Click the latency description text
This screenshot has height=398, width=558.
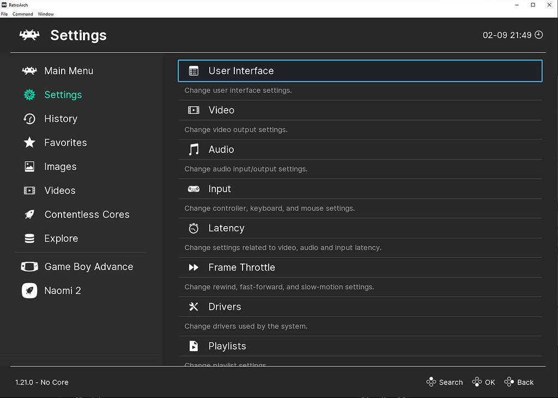pyautogui.click(x=283, y=248)
